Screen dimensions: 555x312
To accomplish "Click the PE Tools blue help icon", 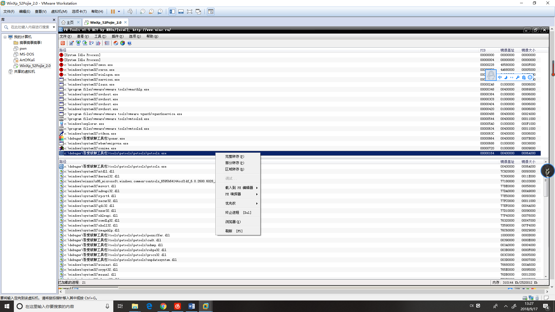I will pos(129,43).
